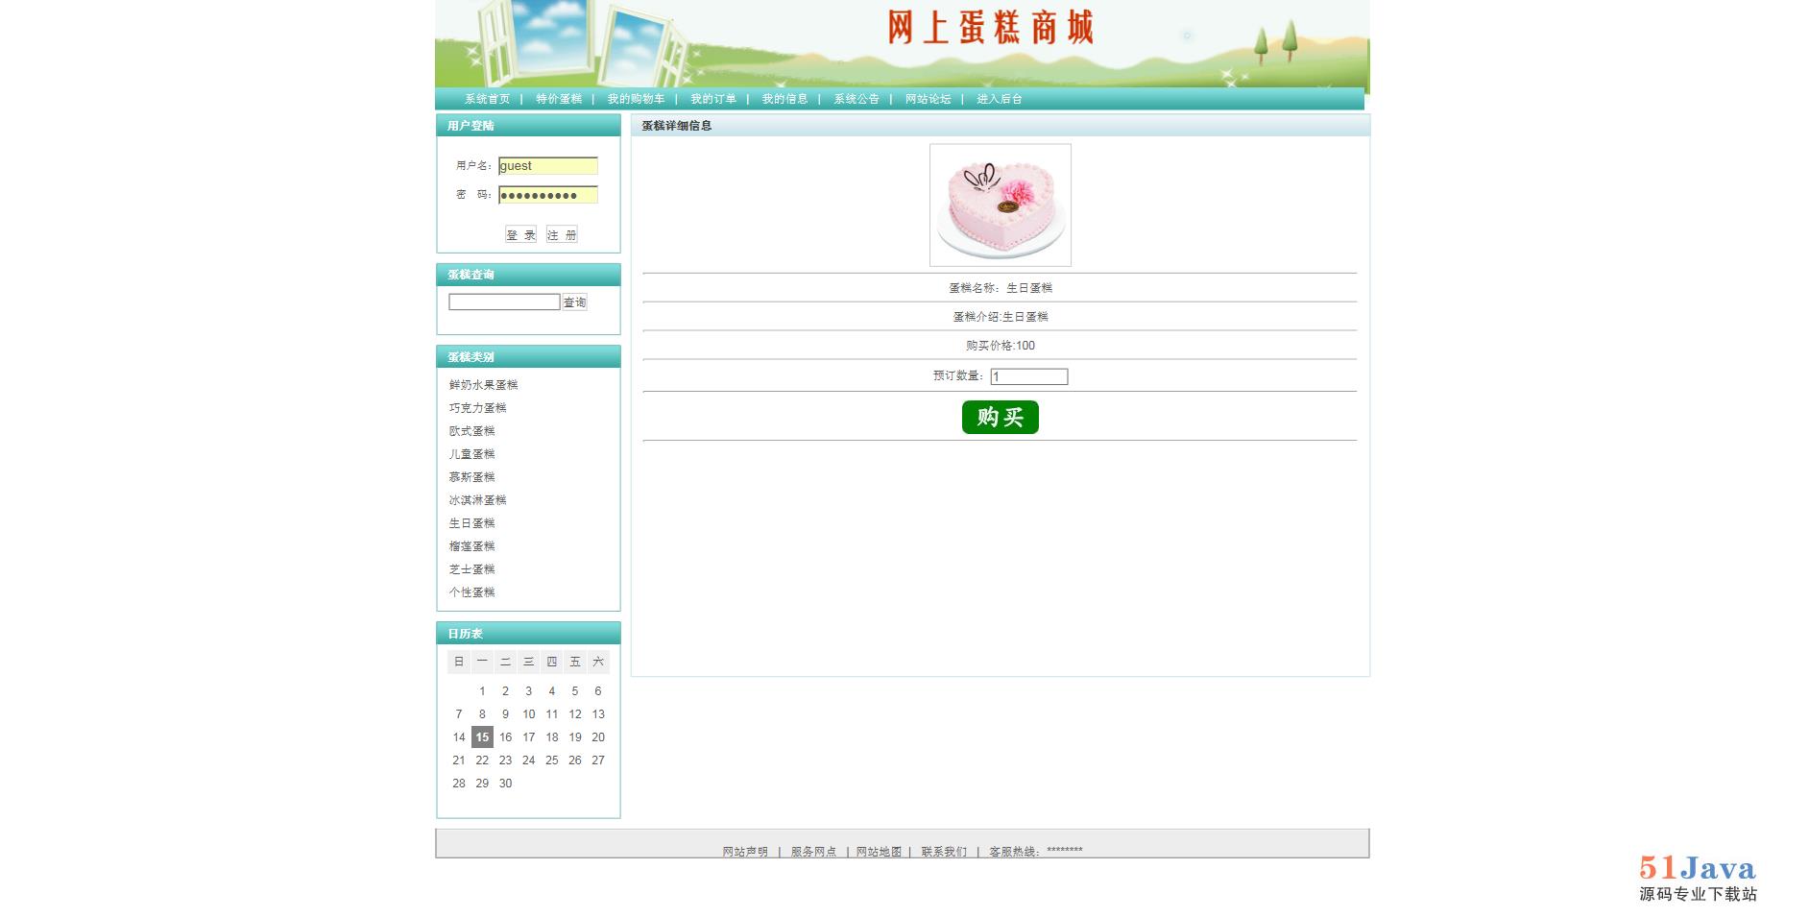Select 巧克力蛋糕 category
1809x917 pixels.
tap(477, 408)
